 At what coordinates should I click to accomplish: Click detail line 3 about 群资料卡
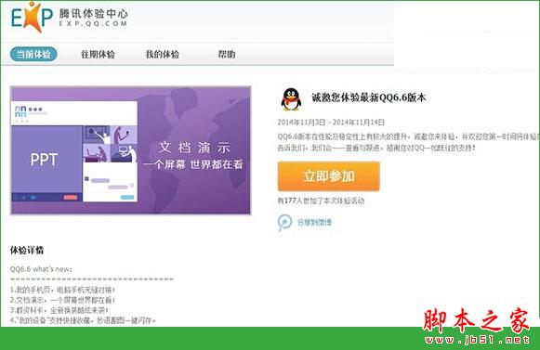click(59, 310)
